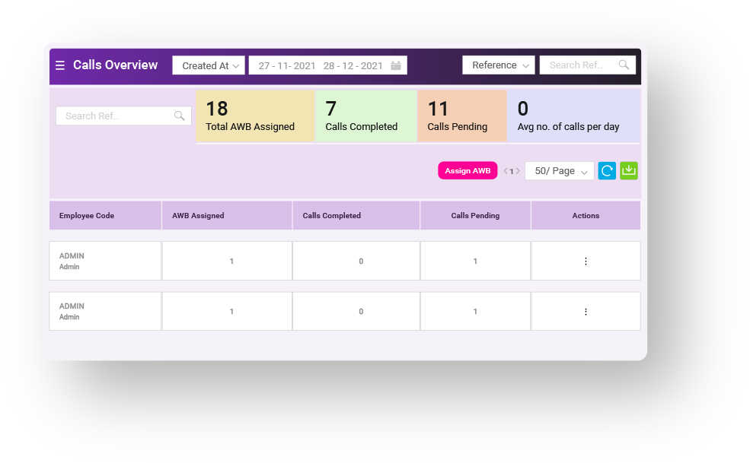The height and width of the screenshot is (463, 750).
Task: Click the Avg no. of calls per day card
Action: click(573, 116)
